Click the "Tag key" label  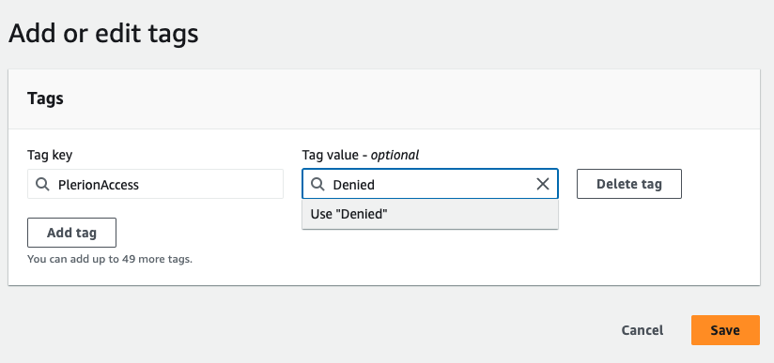pos(50,156)
